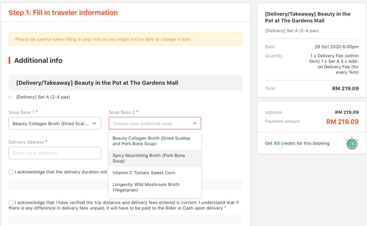Click the green star credits badge icon
The width and height of the screenshot is (367, 226).
point(352,144)
